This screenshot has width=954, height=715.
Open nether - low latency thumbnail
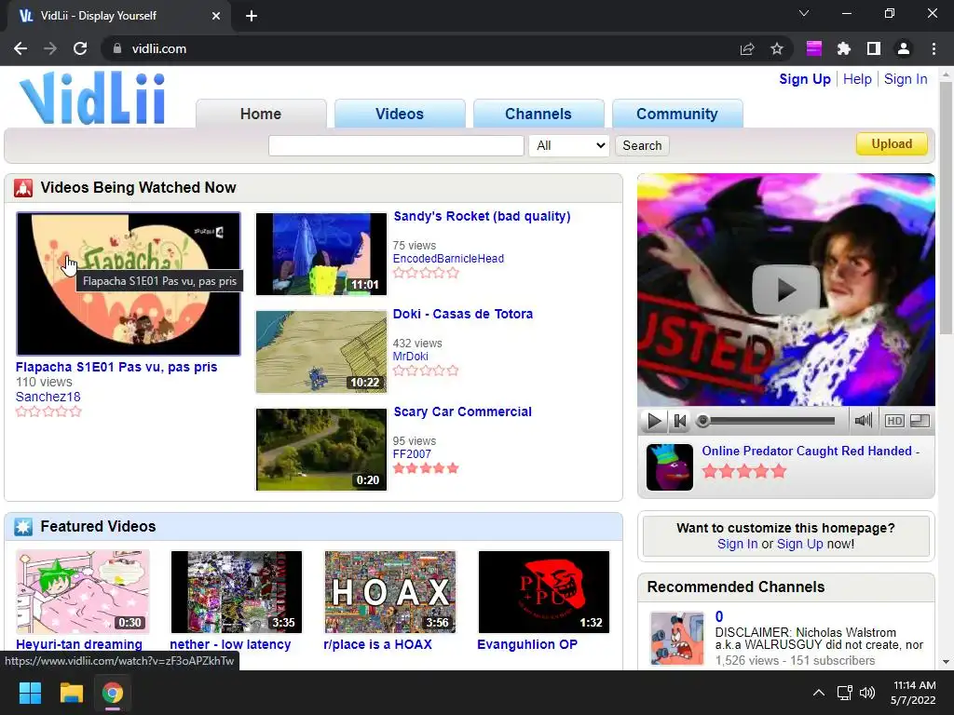(x=237, y=592)
